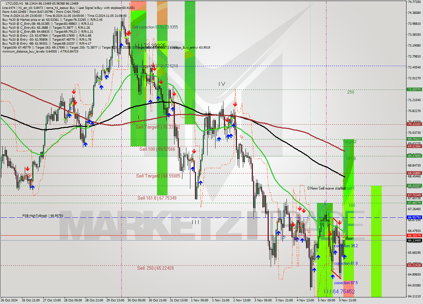Image resolution: width=423 pixels, height=304 pixels.
Task: Click the blue 66.95793 price tag
Action: 414,217
